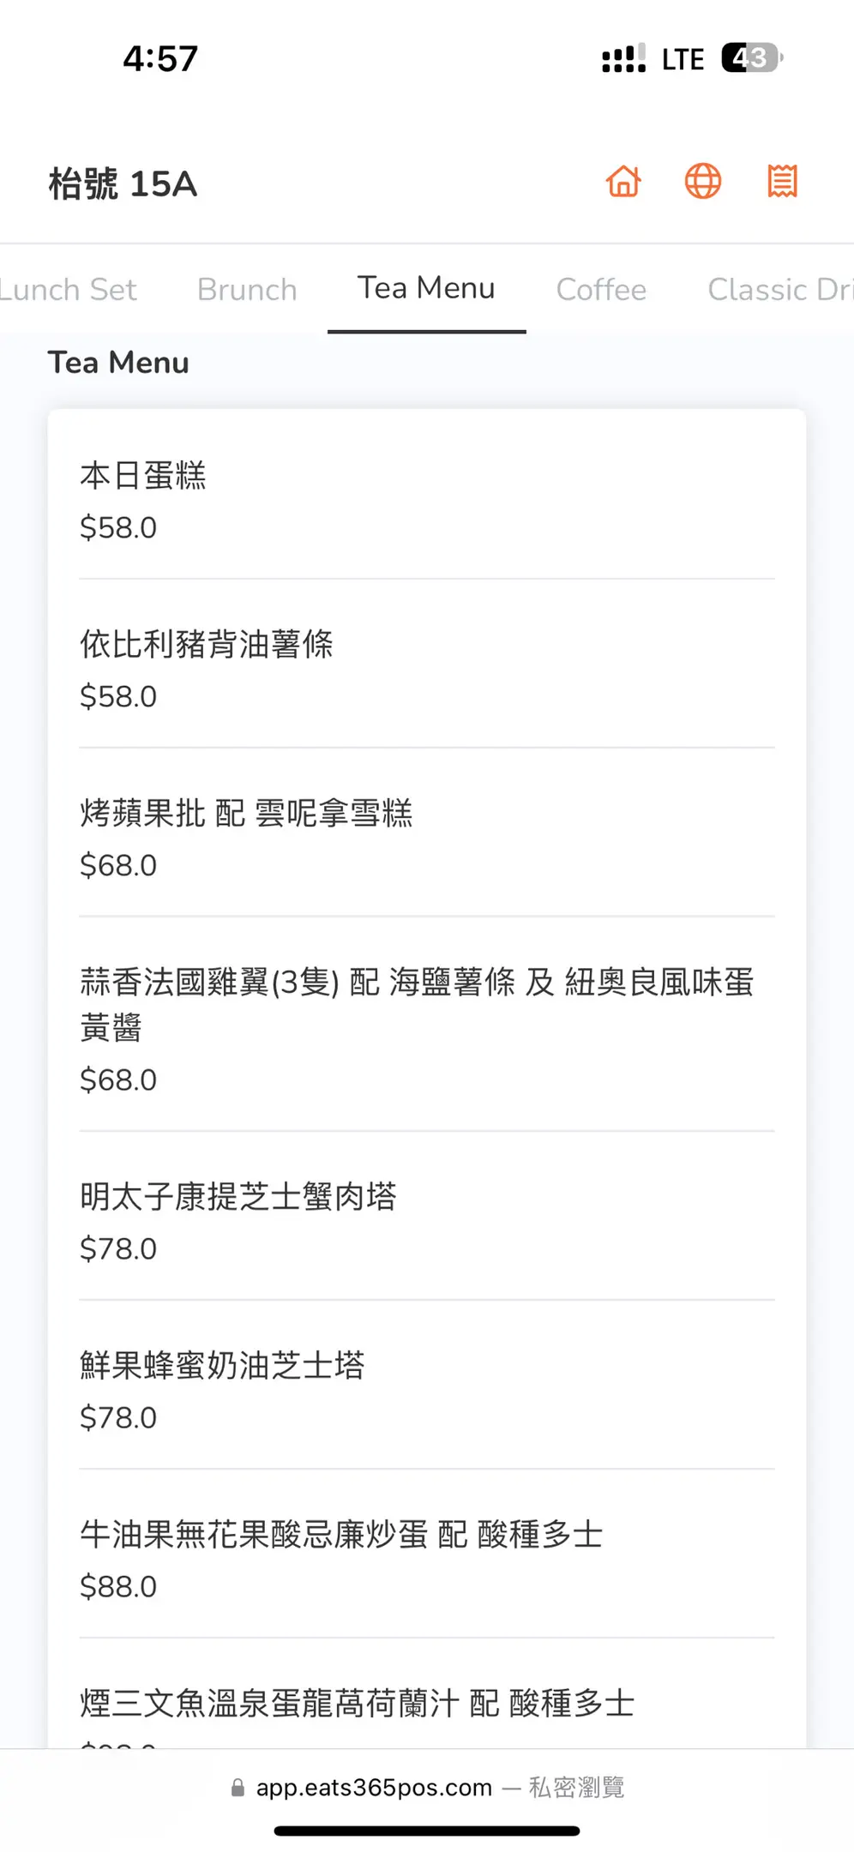Viewport: 854px width, 1852px height.
Task: Tap the app.eats365pos.com address bar
Action: (374, 1788)
